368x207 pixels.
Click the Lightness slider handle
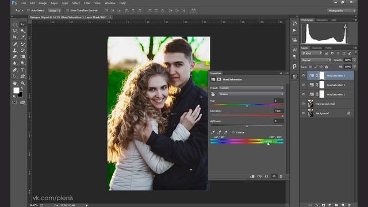point(247,126)
